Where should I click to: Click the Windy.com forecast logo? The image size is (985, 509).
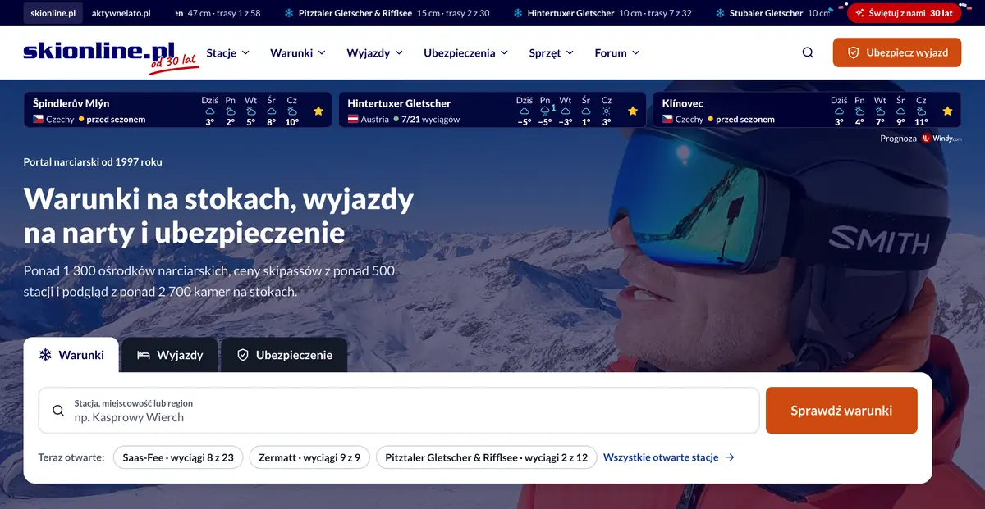941,139
